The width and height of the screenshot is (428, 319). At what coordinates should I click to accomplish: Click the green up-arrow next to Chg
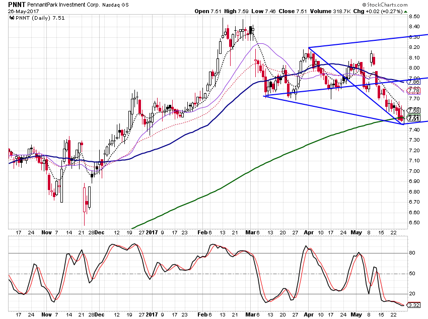[x=406, y=12]
